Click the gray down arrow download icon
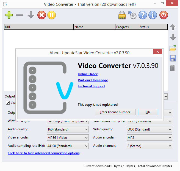 tap(31, 15)
